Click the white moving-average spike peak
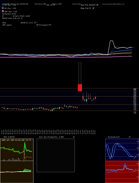The image size is (139, 183). pyautogui.click(x=111, y=41)
